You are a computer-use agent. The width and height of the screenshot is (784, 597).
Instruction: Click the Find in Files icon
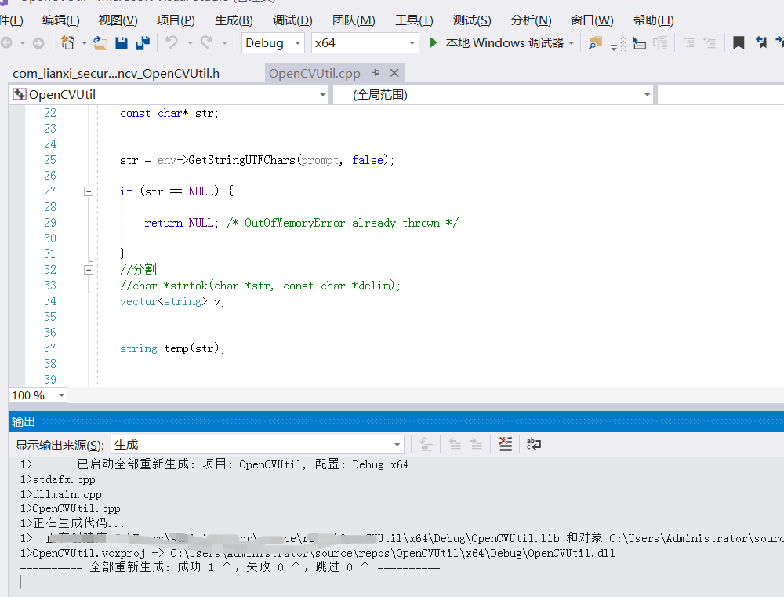pyautogui.click(x=595, y=43)
